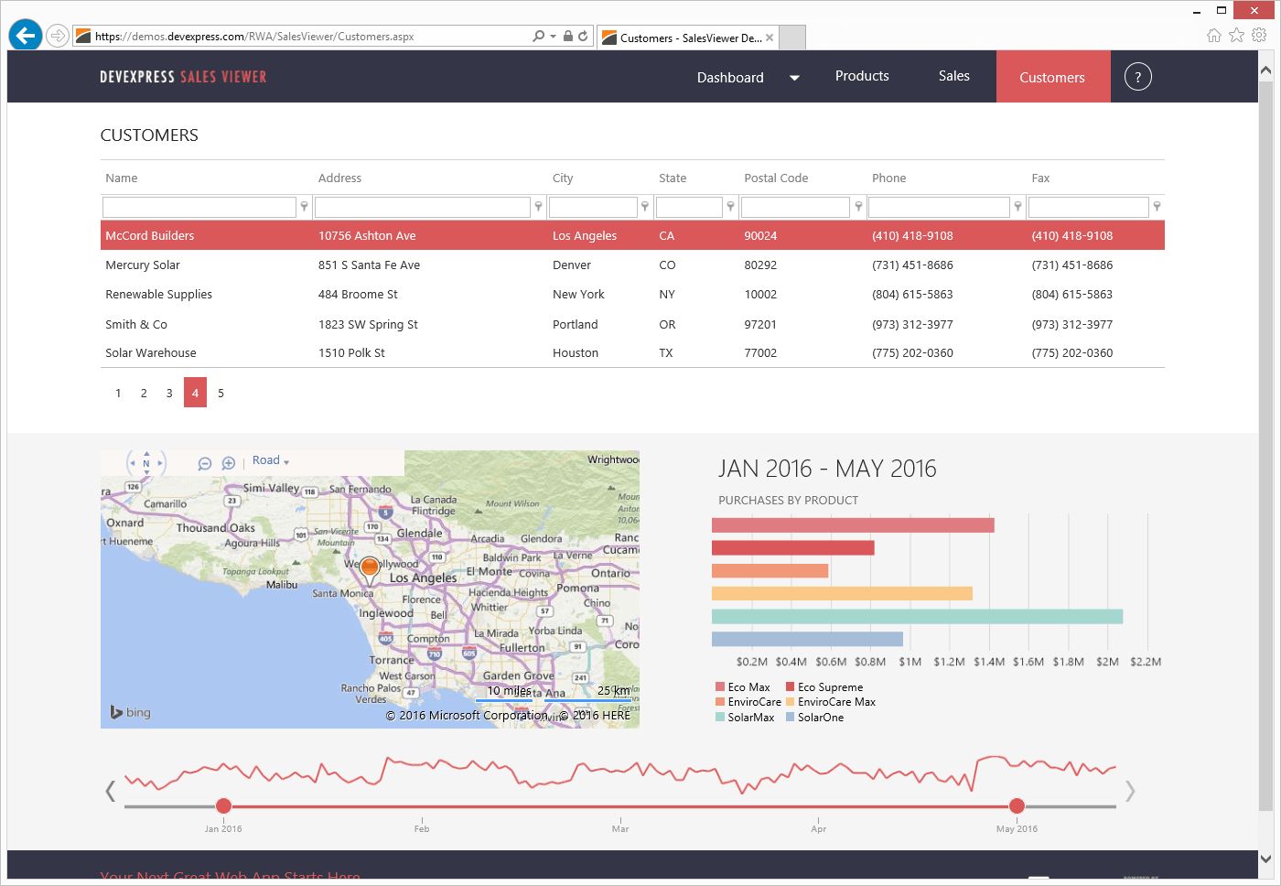
Task: Open the Products menu item
Action: 862,76
